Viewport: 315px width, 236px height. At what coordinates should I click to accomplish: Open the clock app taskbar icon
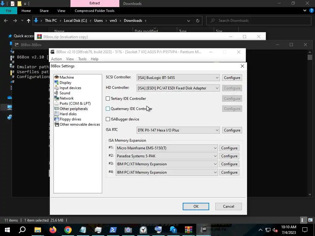pyautogui.click(x=143, y=230)
